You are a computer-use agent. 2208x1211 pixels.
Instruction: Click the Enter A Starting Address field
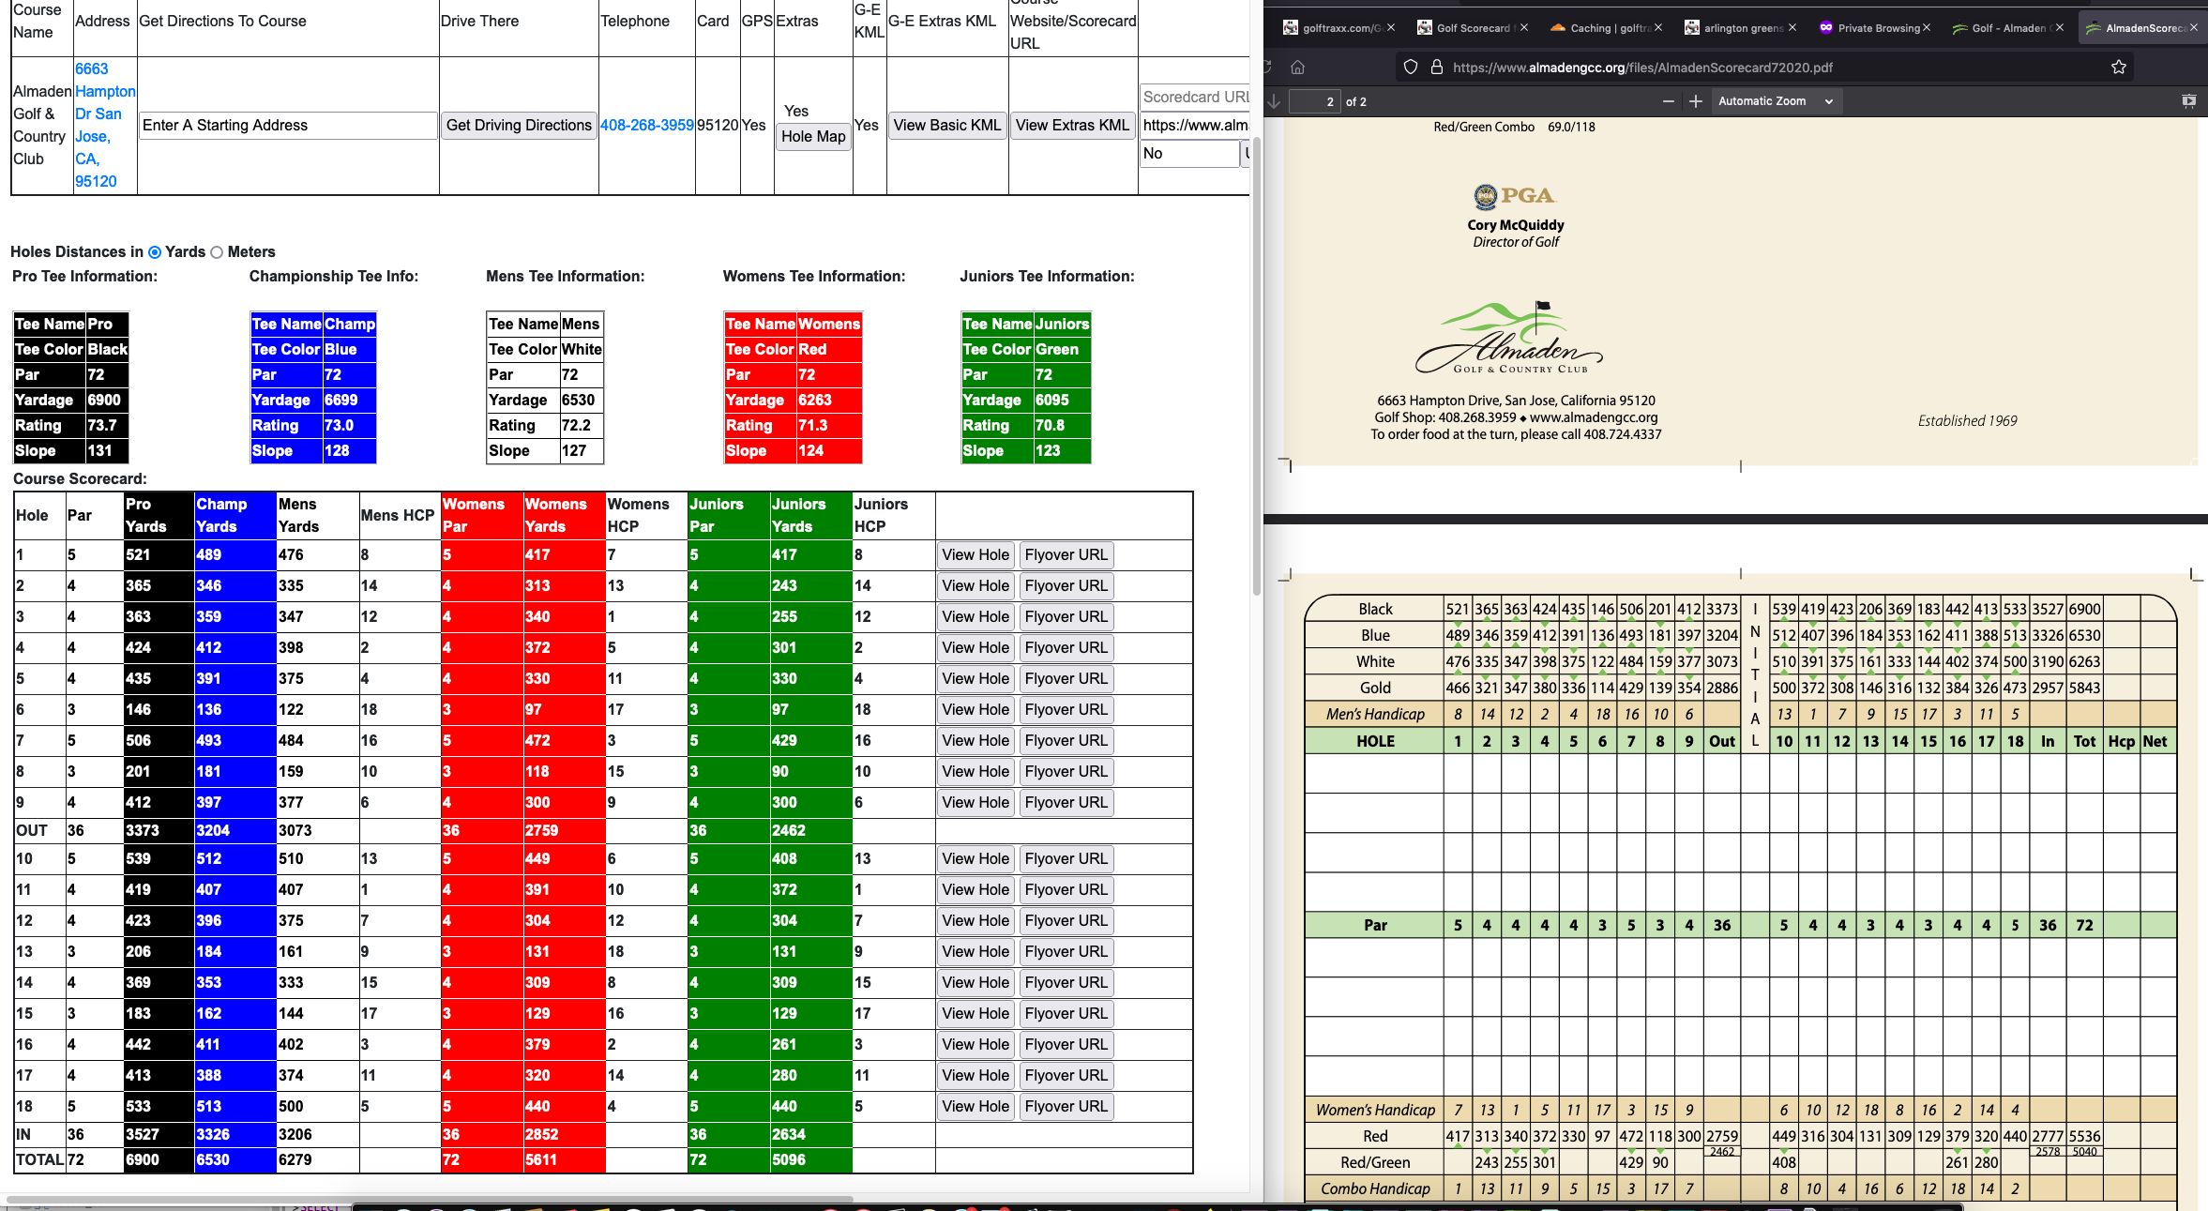pos(288,126)
